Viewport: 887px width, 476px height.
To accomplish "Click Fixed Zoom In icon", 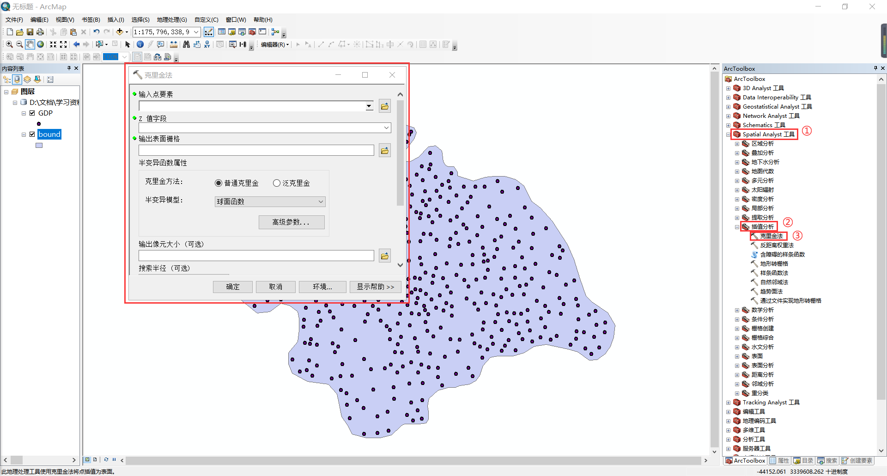I will tap(53, 44).
